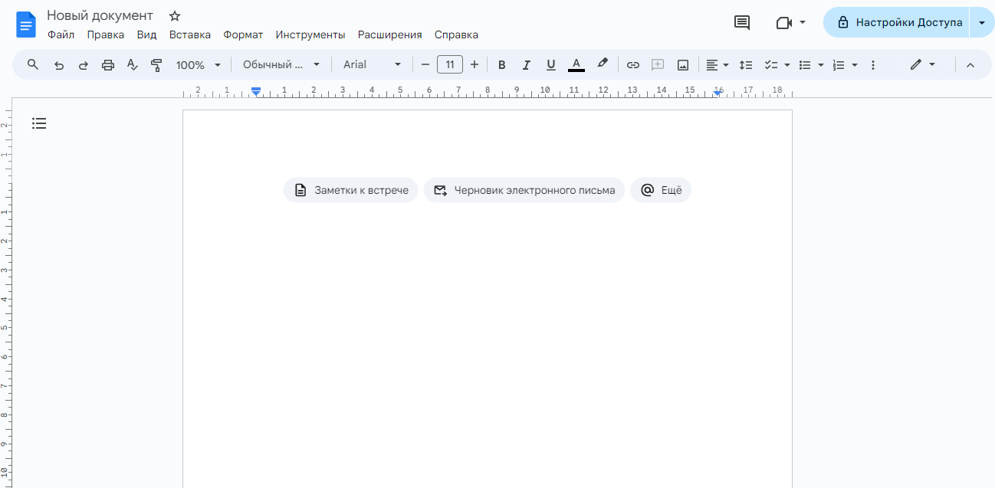The width and height of the screenshot is (995, 488).
Task: Open the Вставка menu
Action: tap(189, 34)
